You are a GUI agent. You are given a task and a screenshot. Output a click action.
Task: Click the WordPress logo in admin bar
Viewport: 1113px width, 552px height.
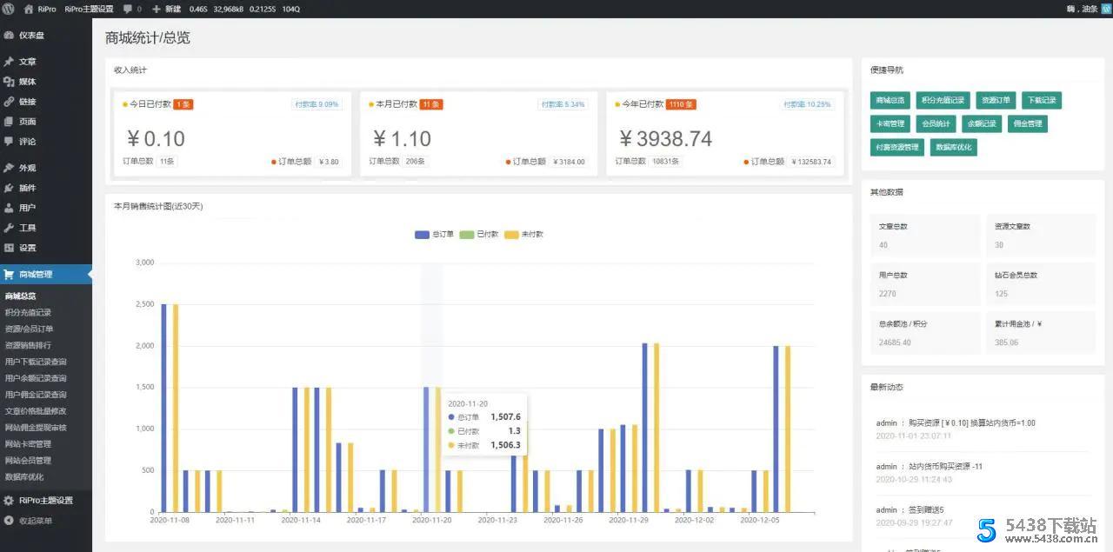(8, 9)
